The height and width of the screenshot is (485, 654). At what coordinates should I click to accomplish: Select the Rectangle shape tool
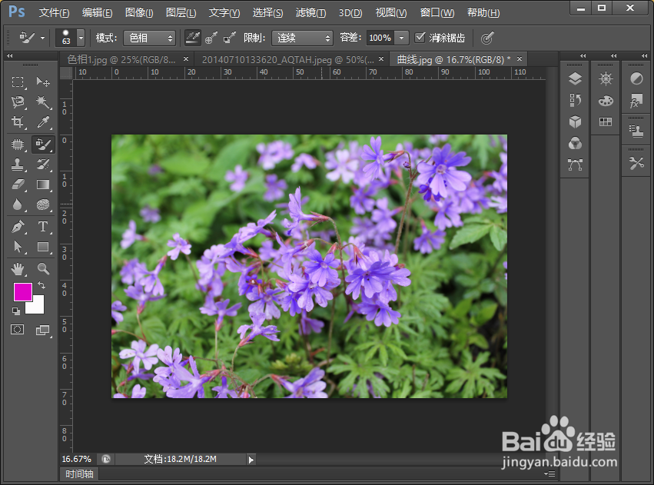pos(43,247)
